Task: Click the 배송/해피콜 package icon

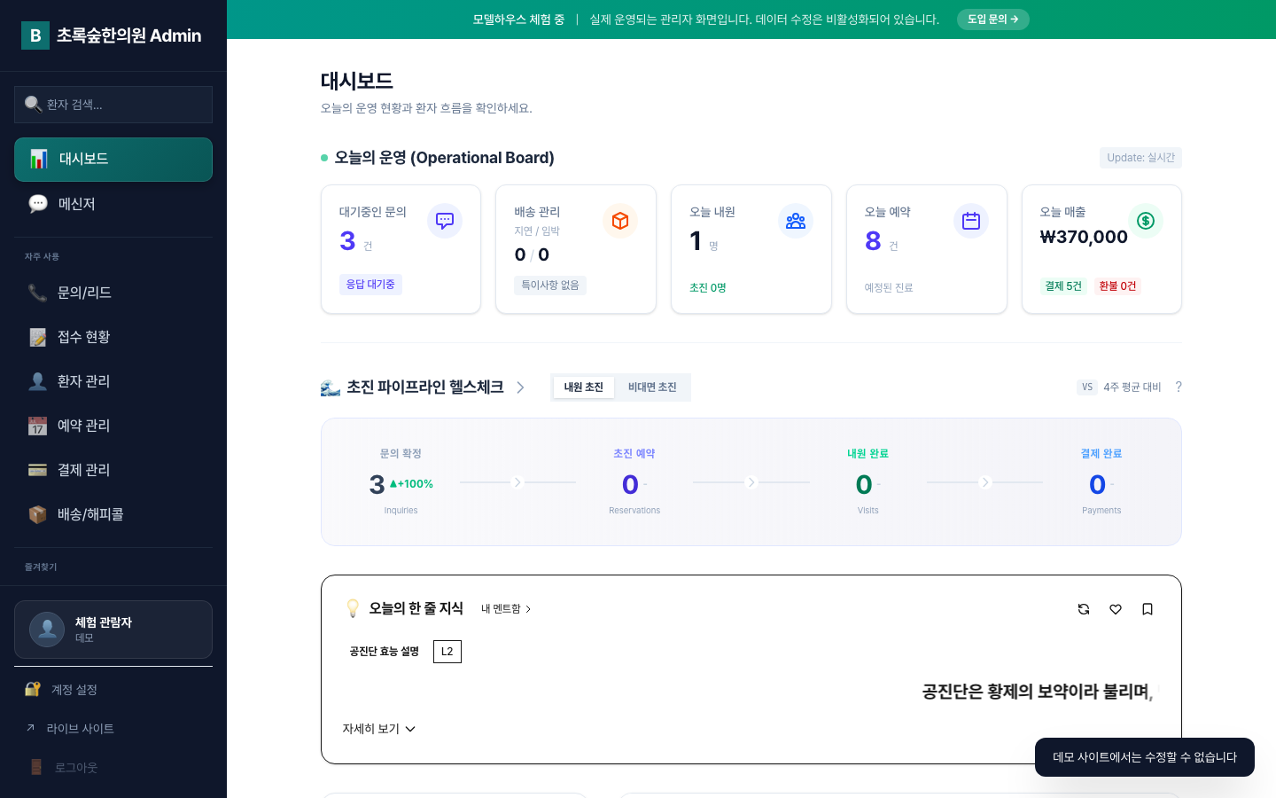Action: (37, 514)
